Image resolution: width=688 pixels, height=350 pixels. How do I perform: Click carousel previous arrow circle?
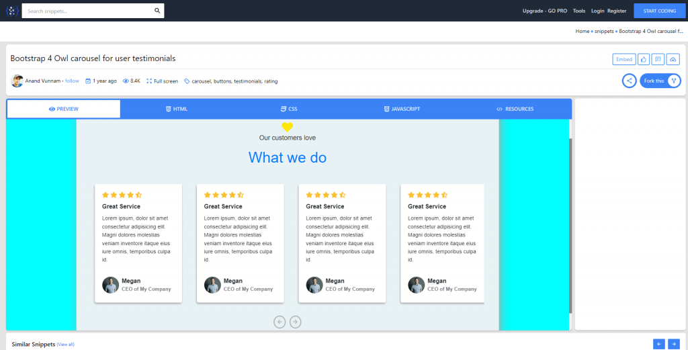(279, 322)
